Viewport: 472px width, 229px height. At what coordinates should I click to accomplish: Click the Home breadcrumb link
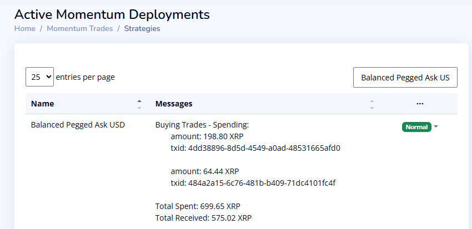pos(24,28)
